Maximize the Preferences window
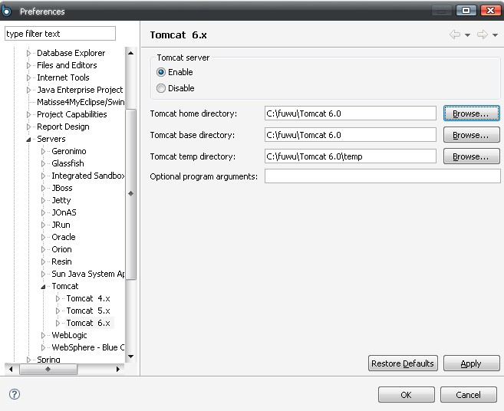Viewport: 504px width, 411px height. [466, 11]
